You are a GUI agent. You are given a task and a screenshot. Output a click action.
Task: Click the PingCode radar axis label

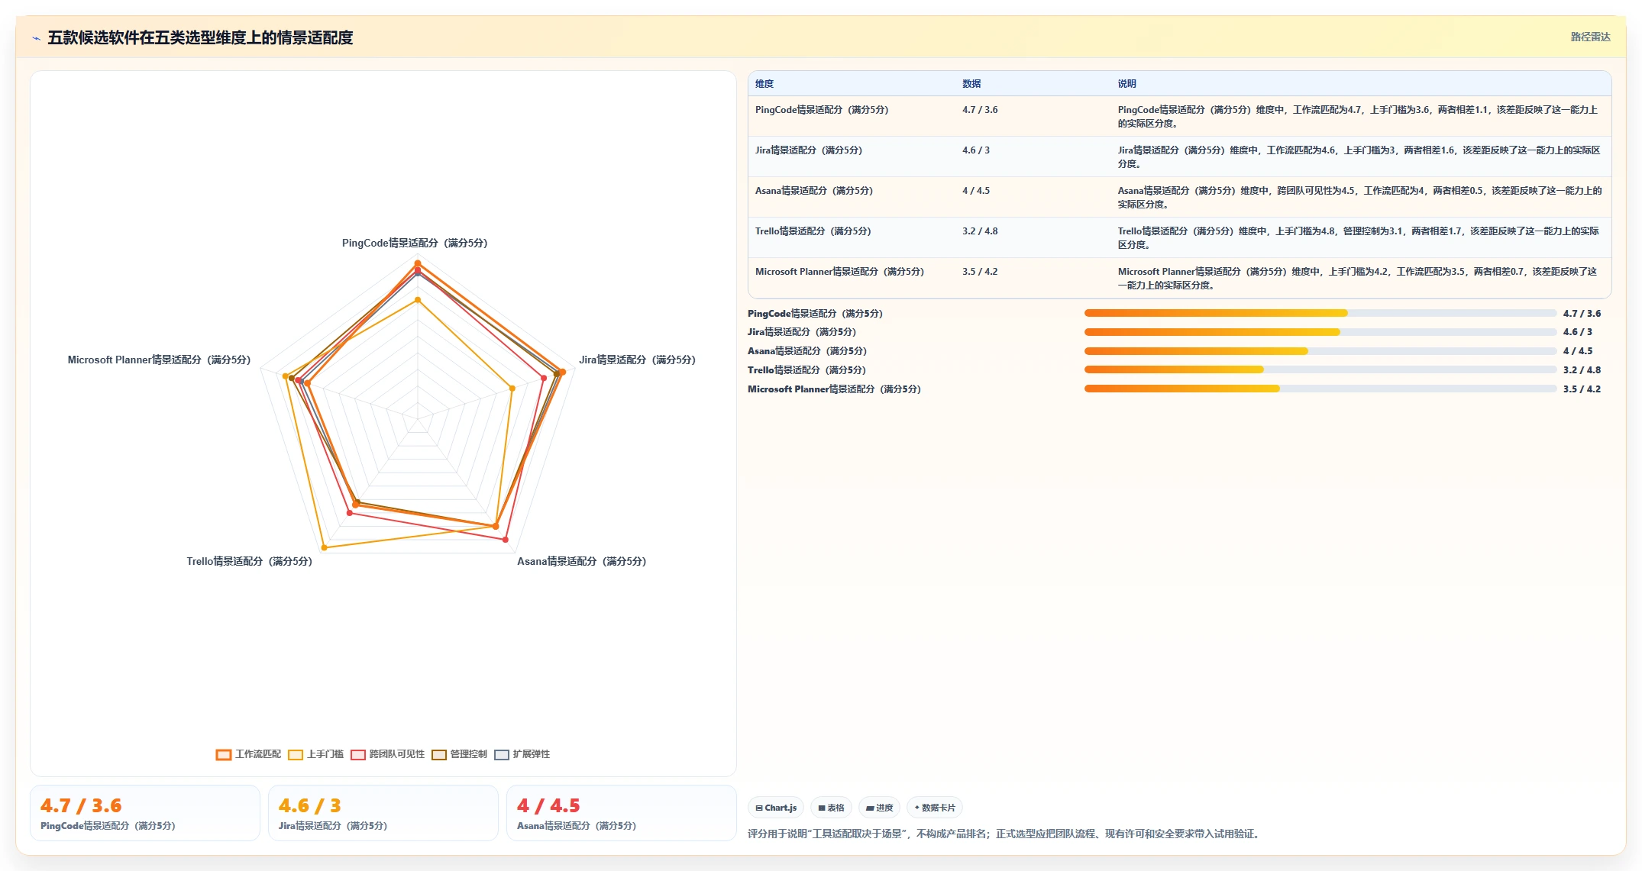tap(415, 243)
